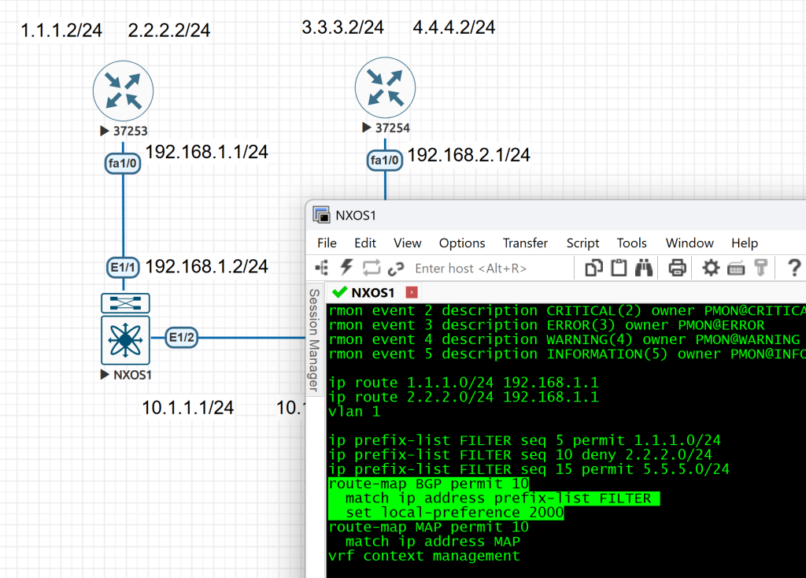806x578 pixels.
Task: Click the keymap editor keyboard icon
Action: click(x=736, y=268)
